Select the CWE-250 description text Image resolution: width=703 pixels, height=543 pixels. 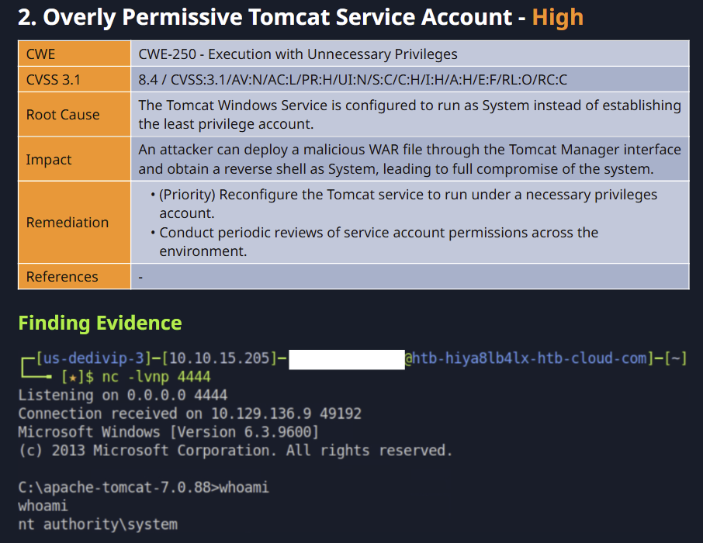tap(298, 54)
